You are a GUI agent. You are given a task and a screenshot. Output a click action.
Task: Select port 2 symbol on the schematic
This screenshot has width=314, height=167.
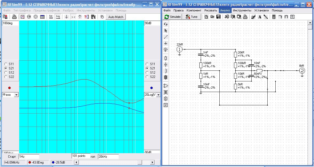[x=302, y=70]
